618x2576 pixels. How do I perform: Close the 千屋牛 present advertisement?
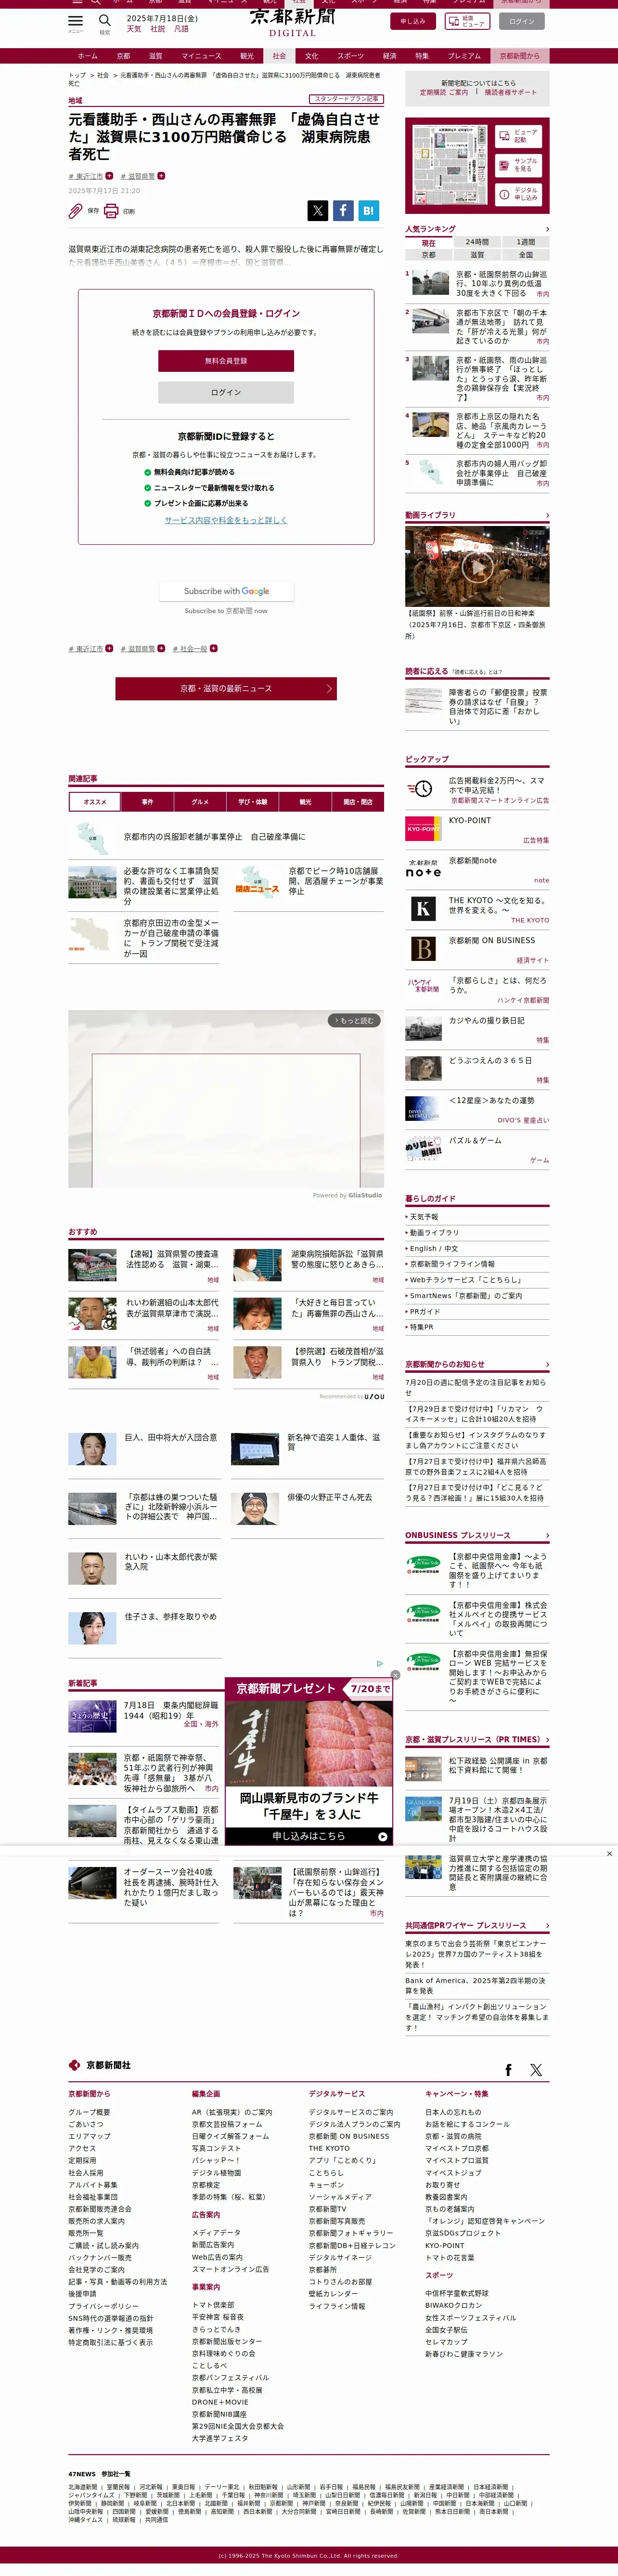pyautogui.click(x=395, y=1674)
